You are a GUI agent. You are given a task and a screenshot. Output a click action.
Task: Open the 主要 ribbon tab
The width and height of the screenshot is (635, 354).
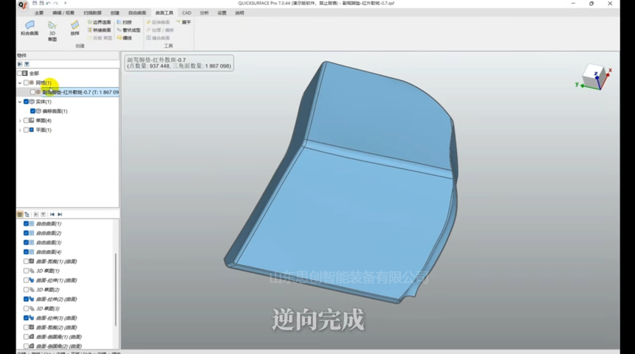[x=39, y=13]
